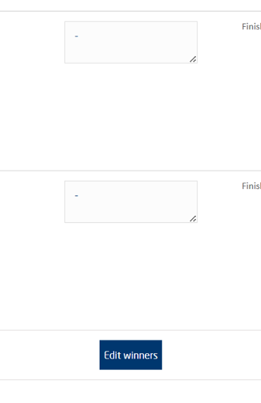This screenshot has width=261, height=403.
Task: Select the truncated Finish label in upper row
Action: click(x=251, y=27)
